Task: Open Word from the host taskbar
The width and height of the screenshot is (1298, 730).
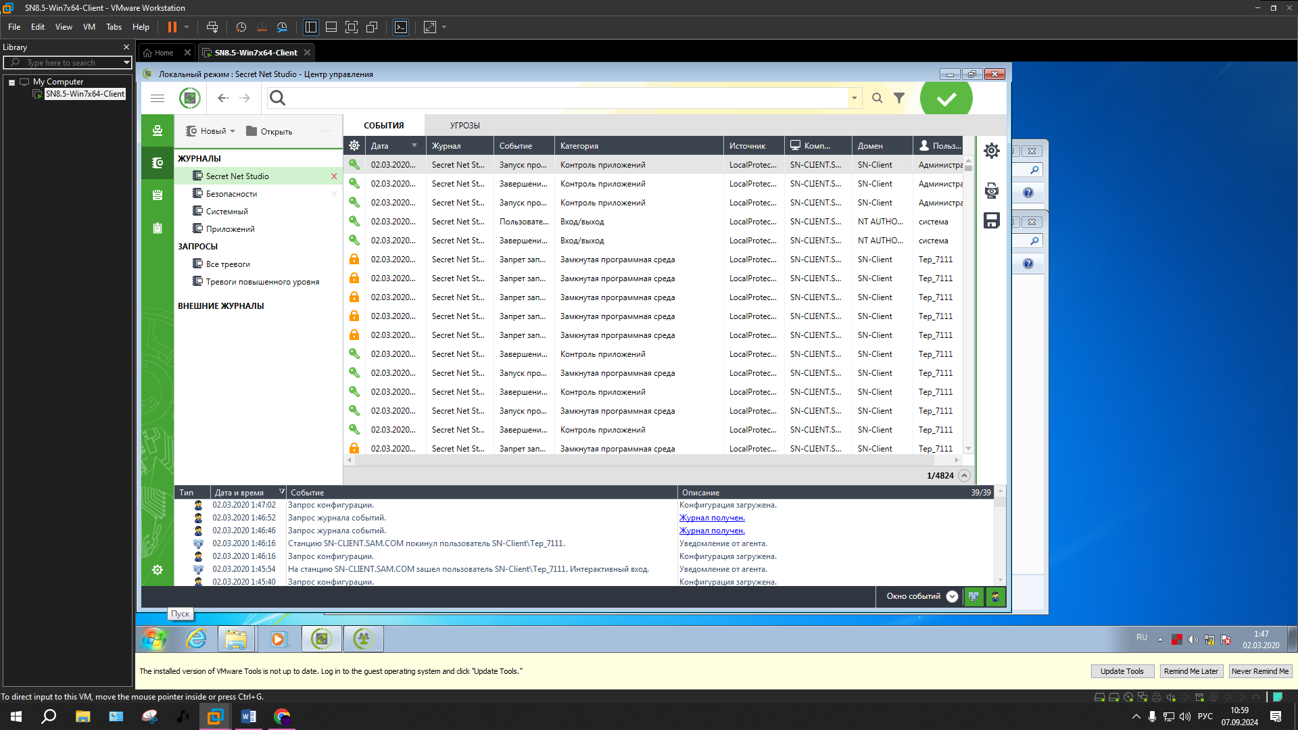Action: click(248, 716)
